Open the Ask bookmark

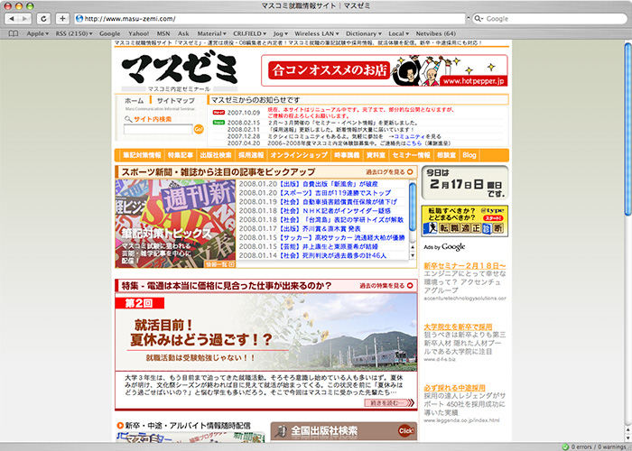coord(183,34)
